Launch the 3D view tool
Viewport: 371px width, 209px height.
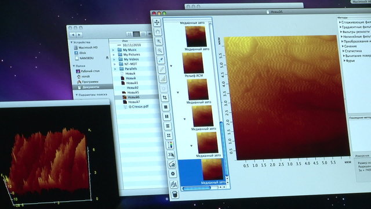click(171, 154)
